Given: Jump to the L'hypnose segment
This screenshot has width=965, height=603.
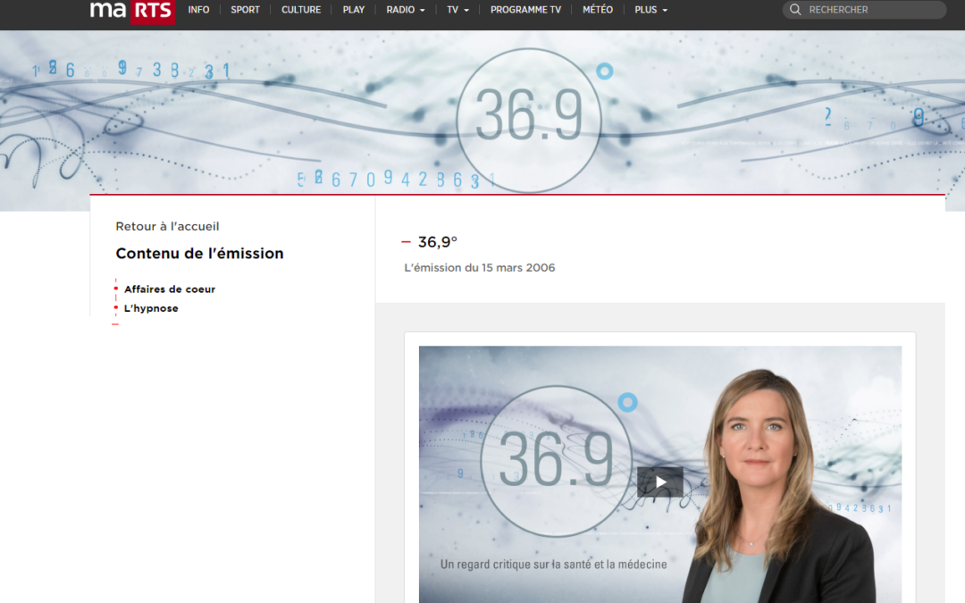Looking at the screenshot, I should coord(151,308).
